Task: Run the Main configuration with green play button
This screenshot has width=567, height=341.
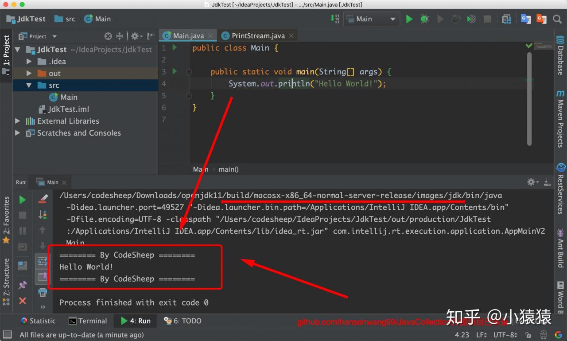Action: (x=409, y=19)
